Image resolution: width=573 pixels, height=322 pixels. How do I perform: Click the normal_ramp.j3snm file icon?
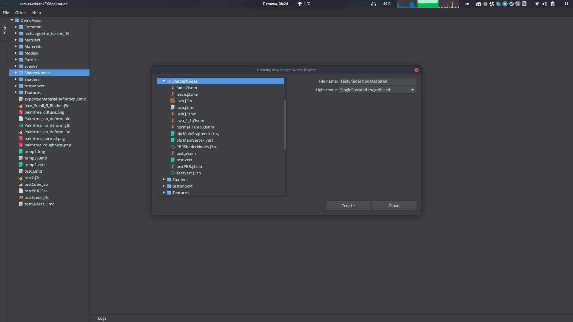172,127
